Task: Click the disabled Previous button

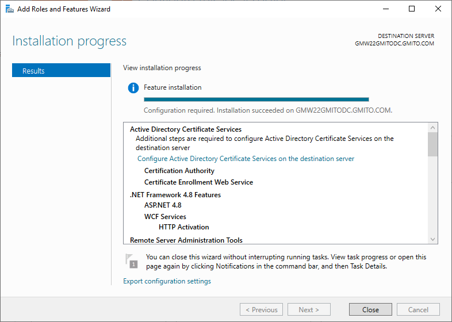Action: [x=261, y=309]
